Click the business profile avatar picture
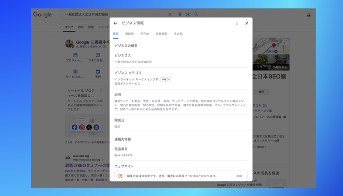This screenshot has height=196, width=343. coord(69,44)
